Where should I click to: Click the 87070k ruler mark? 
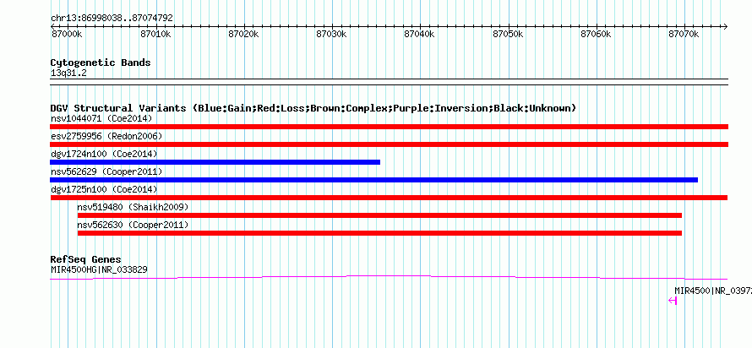684,35
